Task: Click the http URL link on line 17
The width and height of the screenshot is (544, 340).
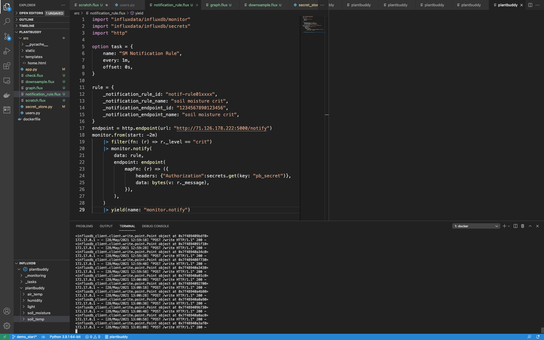Action: pos(221,128)
